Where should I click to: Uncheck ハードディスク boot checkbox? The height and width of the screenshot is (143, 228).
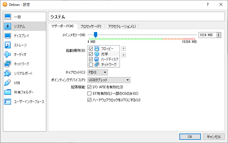pos(91,59)
